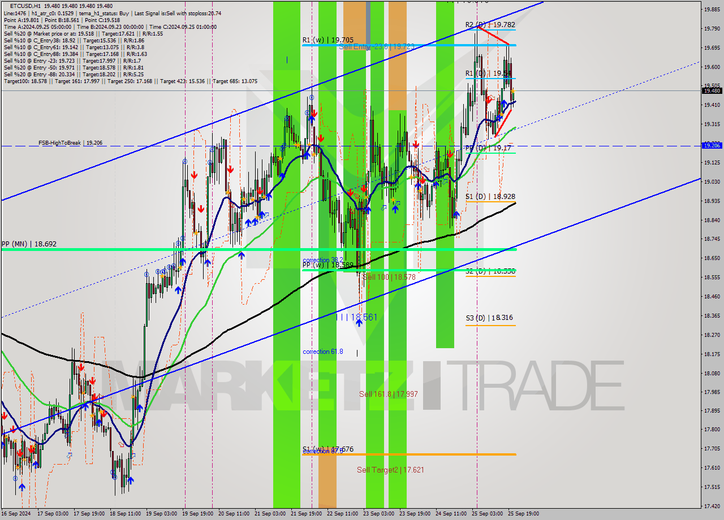Click the blue 19.206 price tag on axis

tap(712, 145)
